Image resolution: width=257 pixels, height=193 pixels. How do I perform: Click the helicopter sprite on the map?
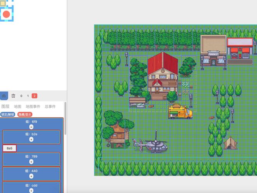click(153, 145)
